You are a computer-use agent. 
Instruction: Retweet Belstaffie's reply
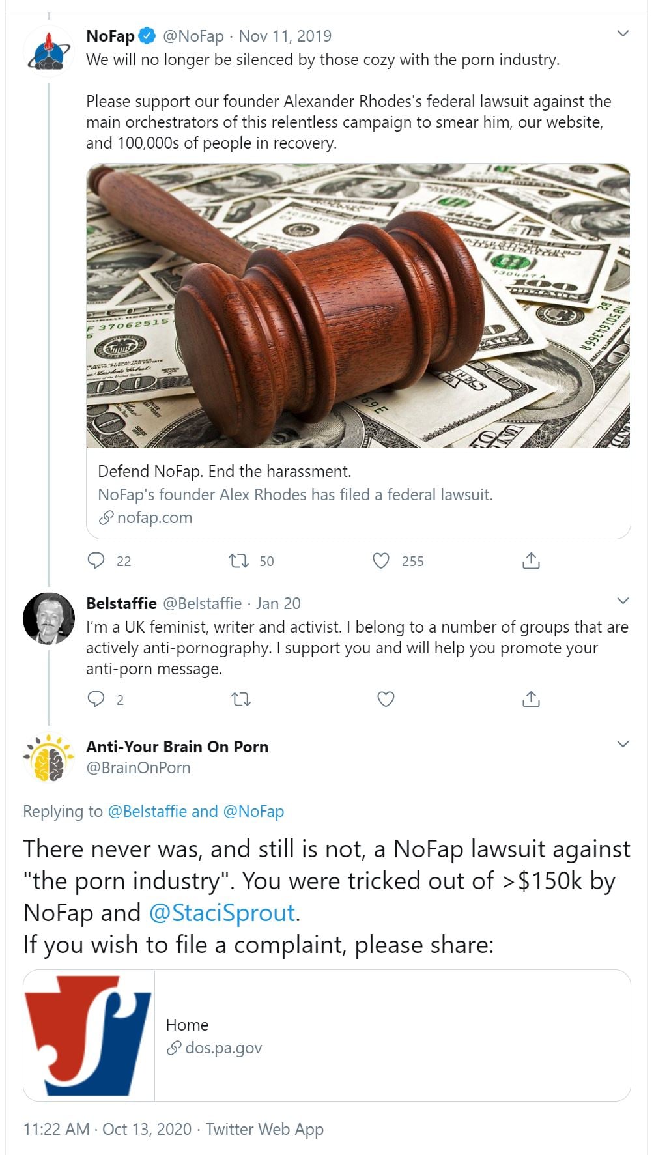click(241, 700)
